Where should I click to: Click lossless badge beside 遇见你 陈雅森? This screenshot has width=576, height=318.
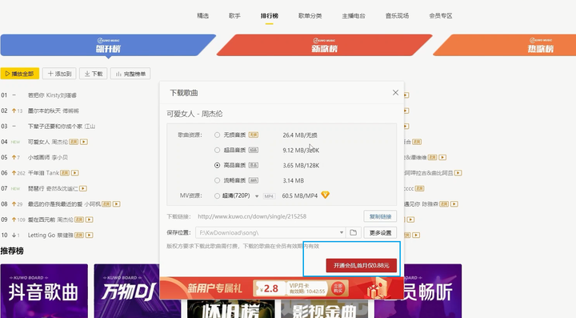[444, 204]
